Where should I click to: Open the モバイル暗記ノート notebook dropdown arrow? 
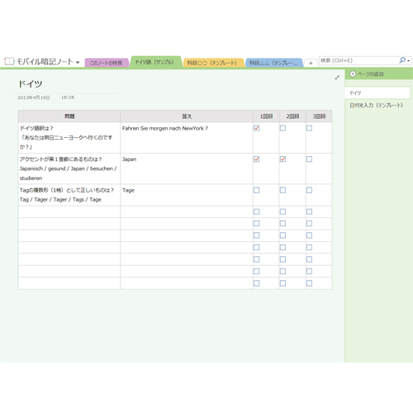[78, 62]
